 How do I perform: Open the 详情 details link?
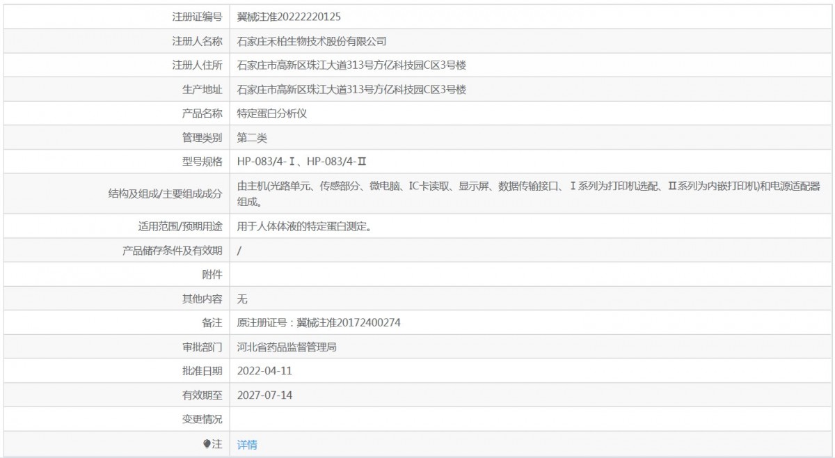tap(247, 444)
